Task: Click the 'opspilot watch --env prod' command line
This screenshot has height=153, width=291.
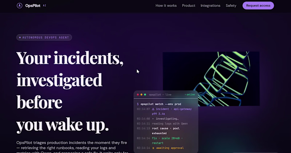Action: point(159,104)
